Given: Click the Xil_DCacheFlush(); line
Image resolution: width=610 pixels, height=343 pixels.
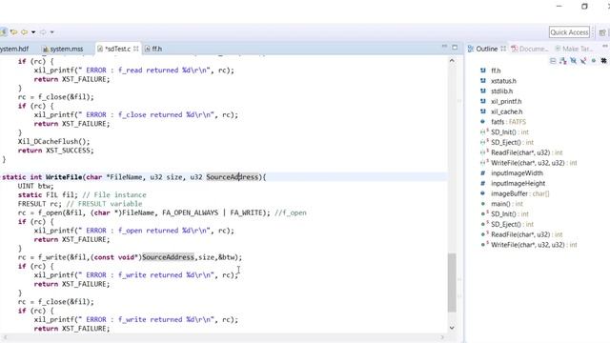Looking at the screenshot, I should (x=53, y=142).
